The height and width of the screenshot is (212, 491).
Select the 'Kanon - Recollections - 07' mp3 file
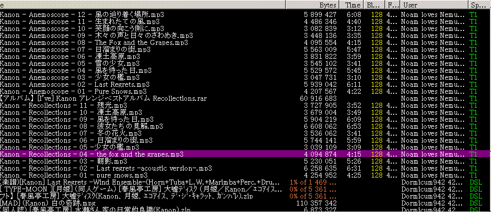point(71,133)
